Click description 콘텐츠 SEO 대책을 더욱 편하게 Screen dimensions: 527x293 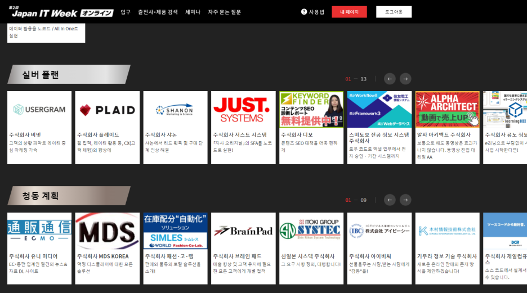(x=309, y=147)
